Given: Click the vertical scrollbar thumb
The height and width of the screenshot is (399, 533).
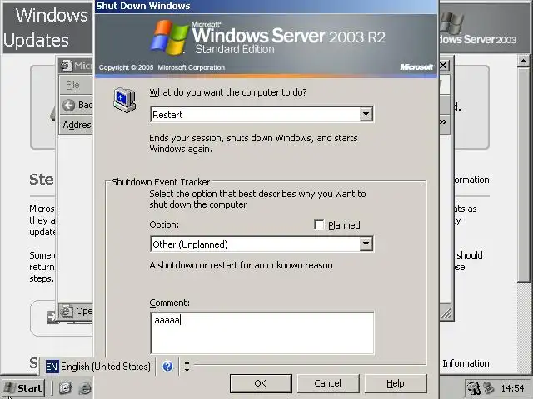Looking at the screenshot, I should point(524,175).
